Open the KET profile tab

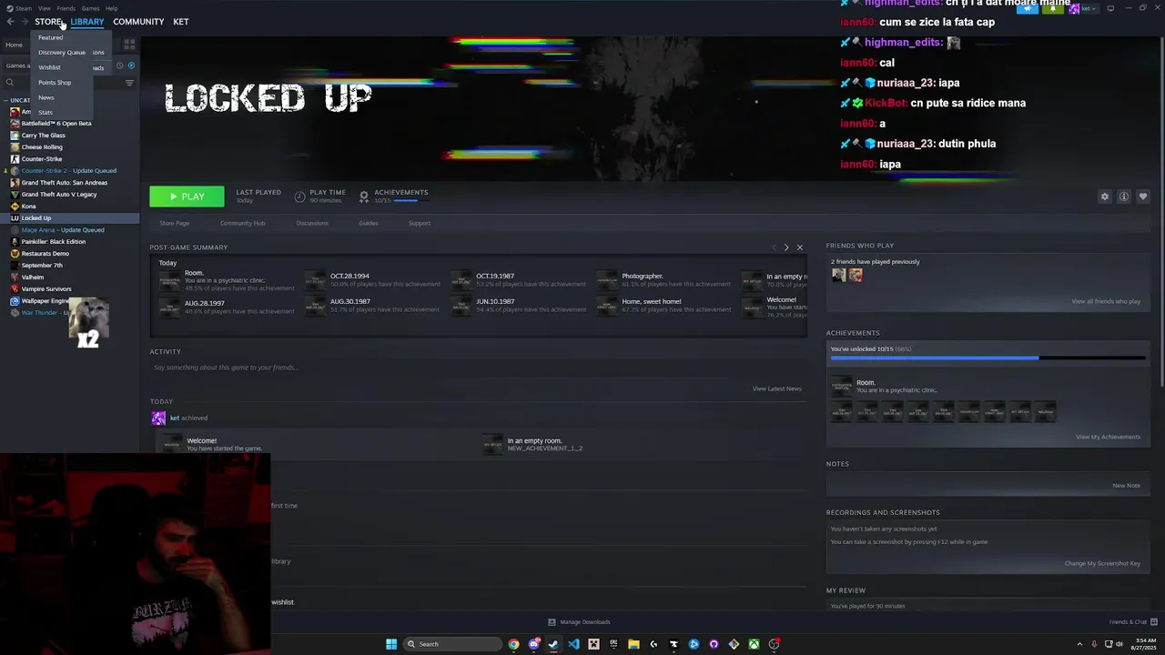click(181, 22)
